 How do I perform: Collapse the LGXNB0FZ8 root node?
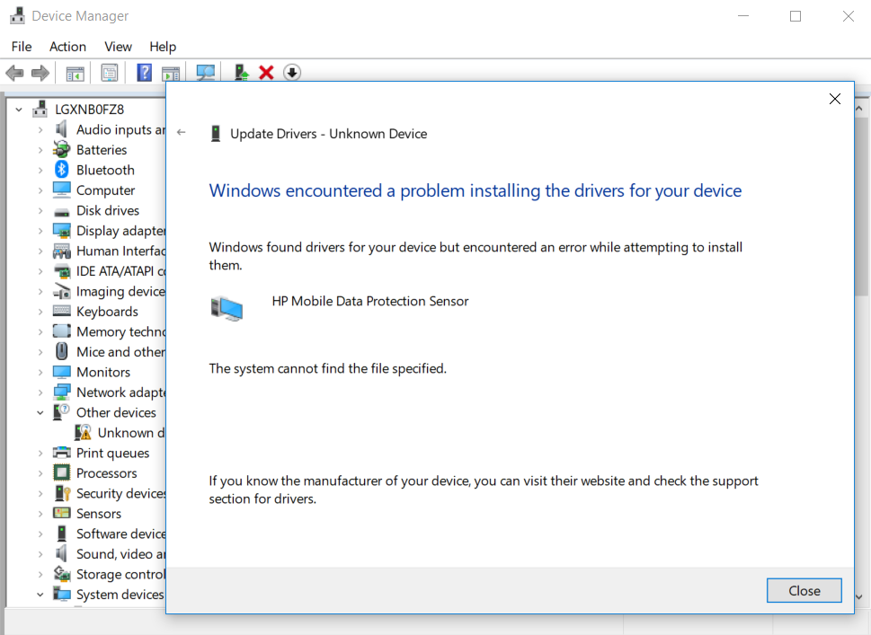coord(19,110)
